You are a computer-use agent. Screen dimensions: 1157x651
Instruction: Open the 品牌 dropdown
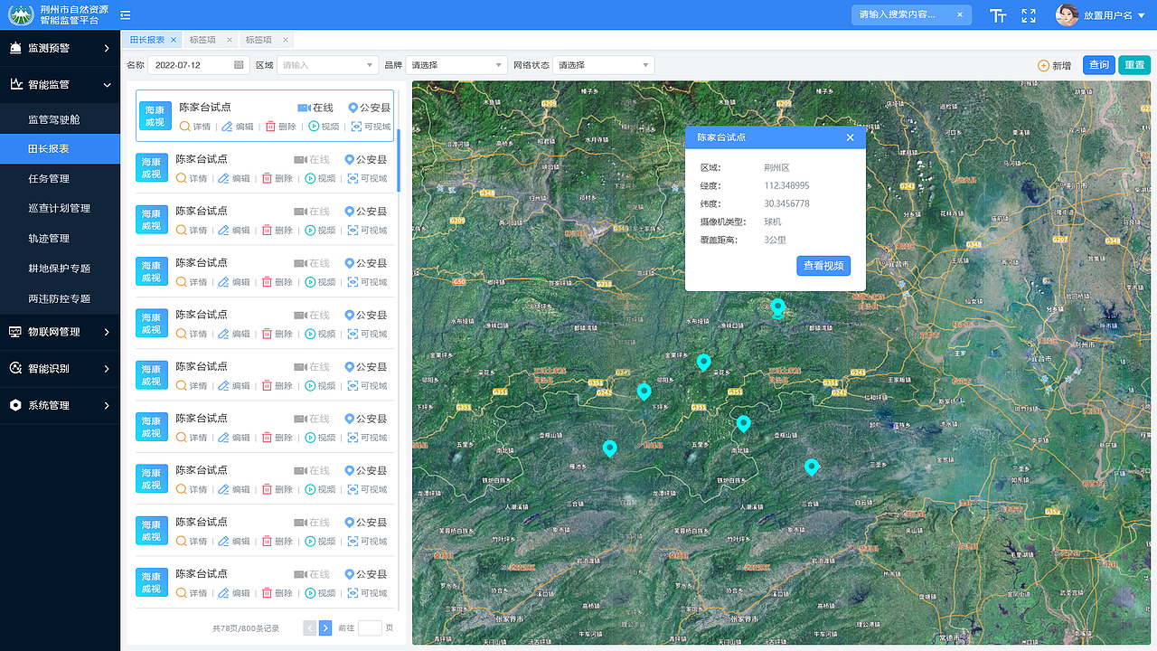(456, 65)
